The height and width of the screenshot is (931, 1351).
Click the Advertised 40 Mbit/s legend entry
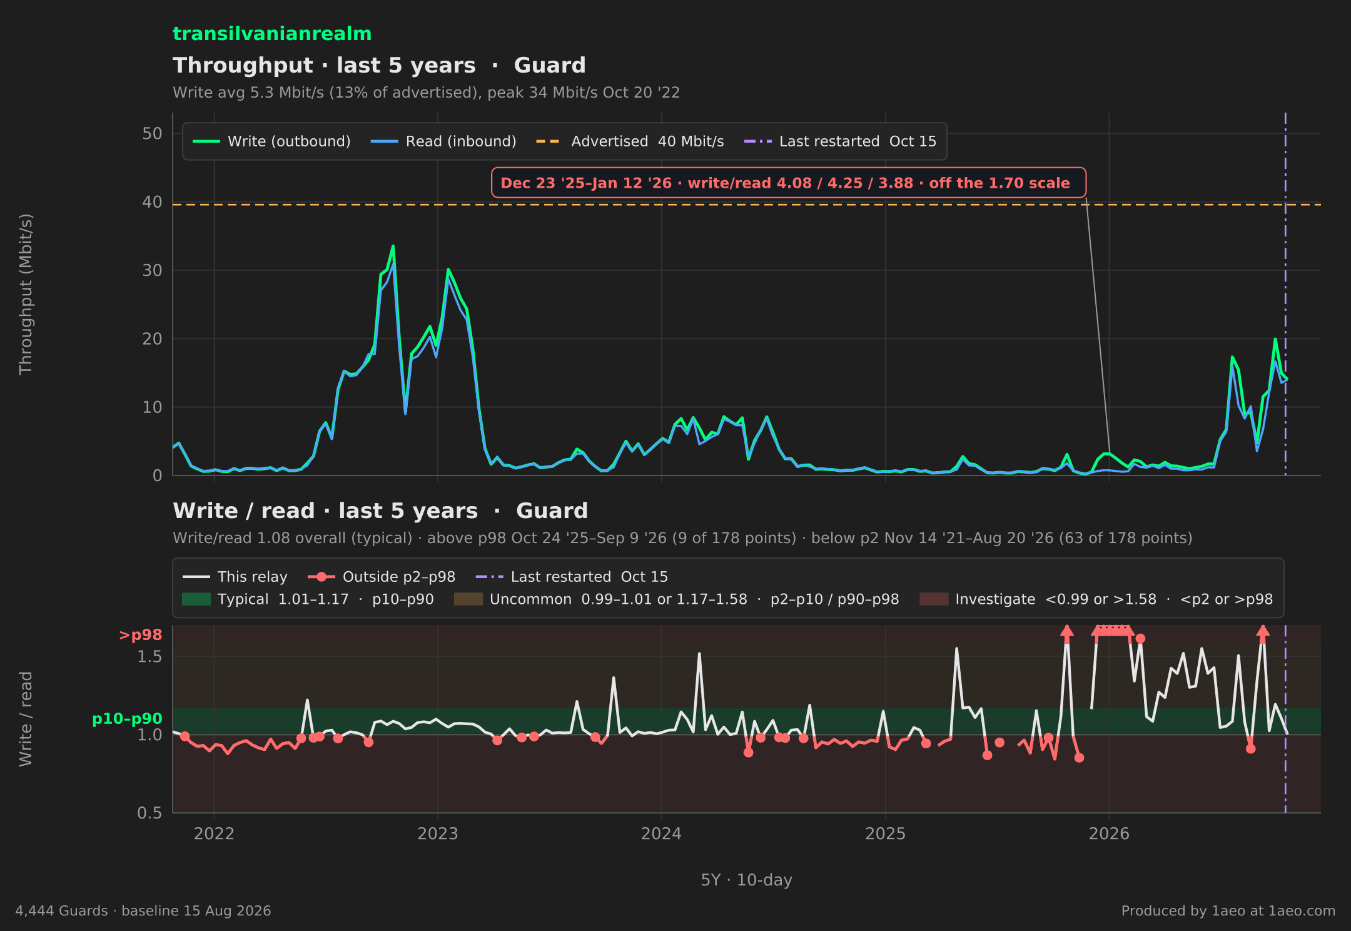(630, 141)
